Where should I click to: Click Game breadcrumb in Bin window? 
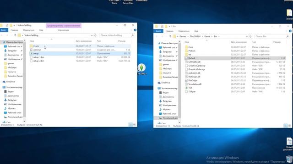[x=207, y=36]
